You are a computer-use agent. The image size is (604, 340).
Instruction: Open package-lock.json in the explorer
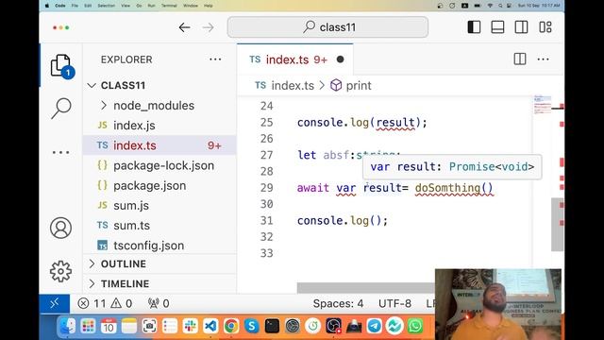point(159,165)
